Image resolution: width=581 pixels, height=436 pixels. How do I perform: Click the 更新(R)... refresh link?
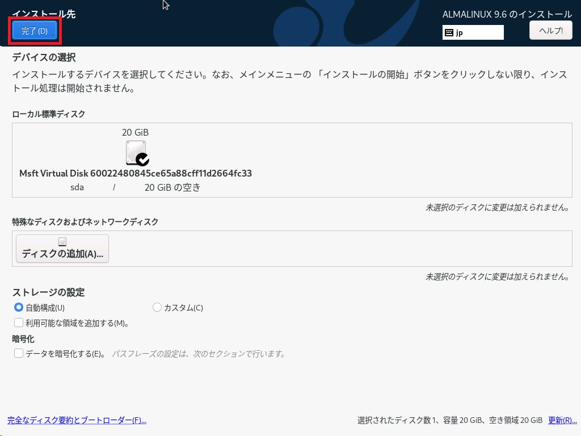coord(562,421)
